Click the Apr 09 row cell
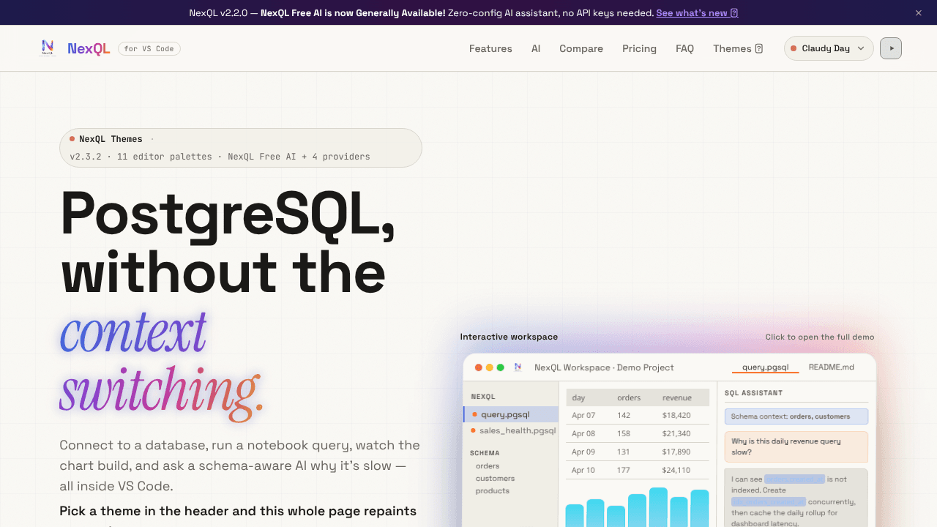937x527 pixels. [583, 452]
